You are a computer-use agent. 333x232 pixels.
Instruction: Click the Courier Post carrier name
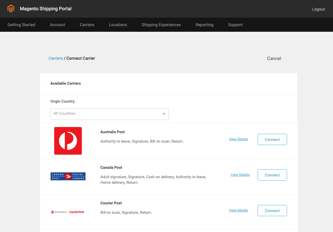pyautogui.click(x=111, y=203)
